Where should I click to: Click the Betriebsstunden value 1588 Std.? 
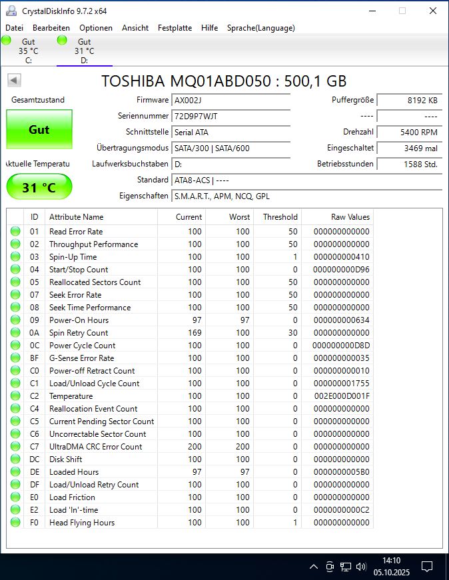tap(410, 164)
